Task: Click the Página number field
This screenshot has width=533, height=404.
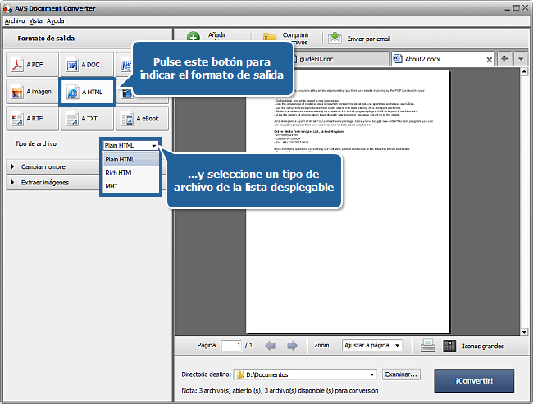Action: coord(231,346)
